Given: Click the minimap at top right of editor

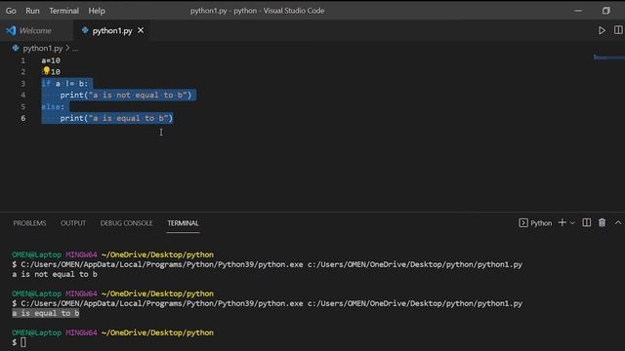Looking at the screenshot, I should [608, 58].
